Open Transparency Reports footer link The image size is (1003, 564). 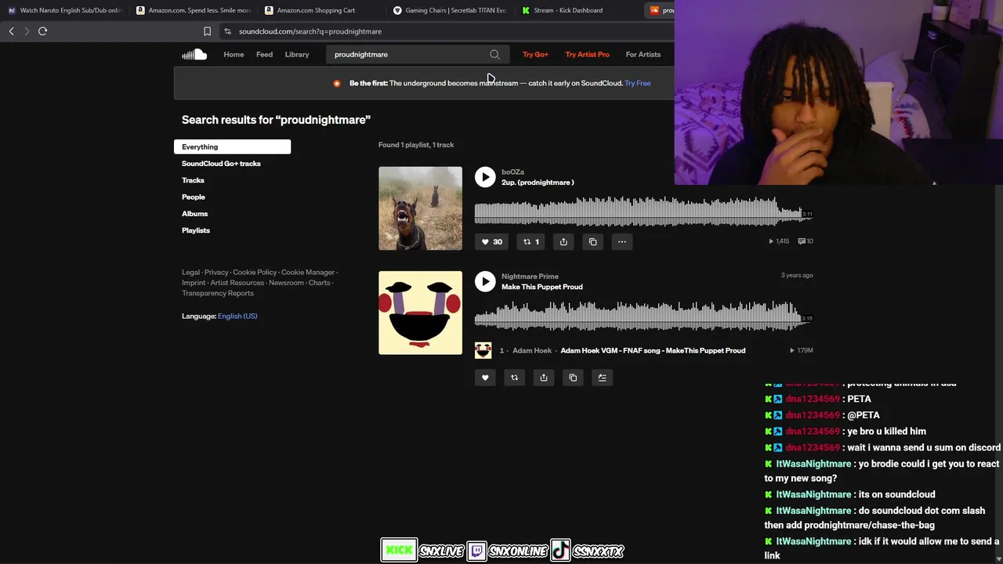218,293
